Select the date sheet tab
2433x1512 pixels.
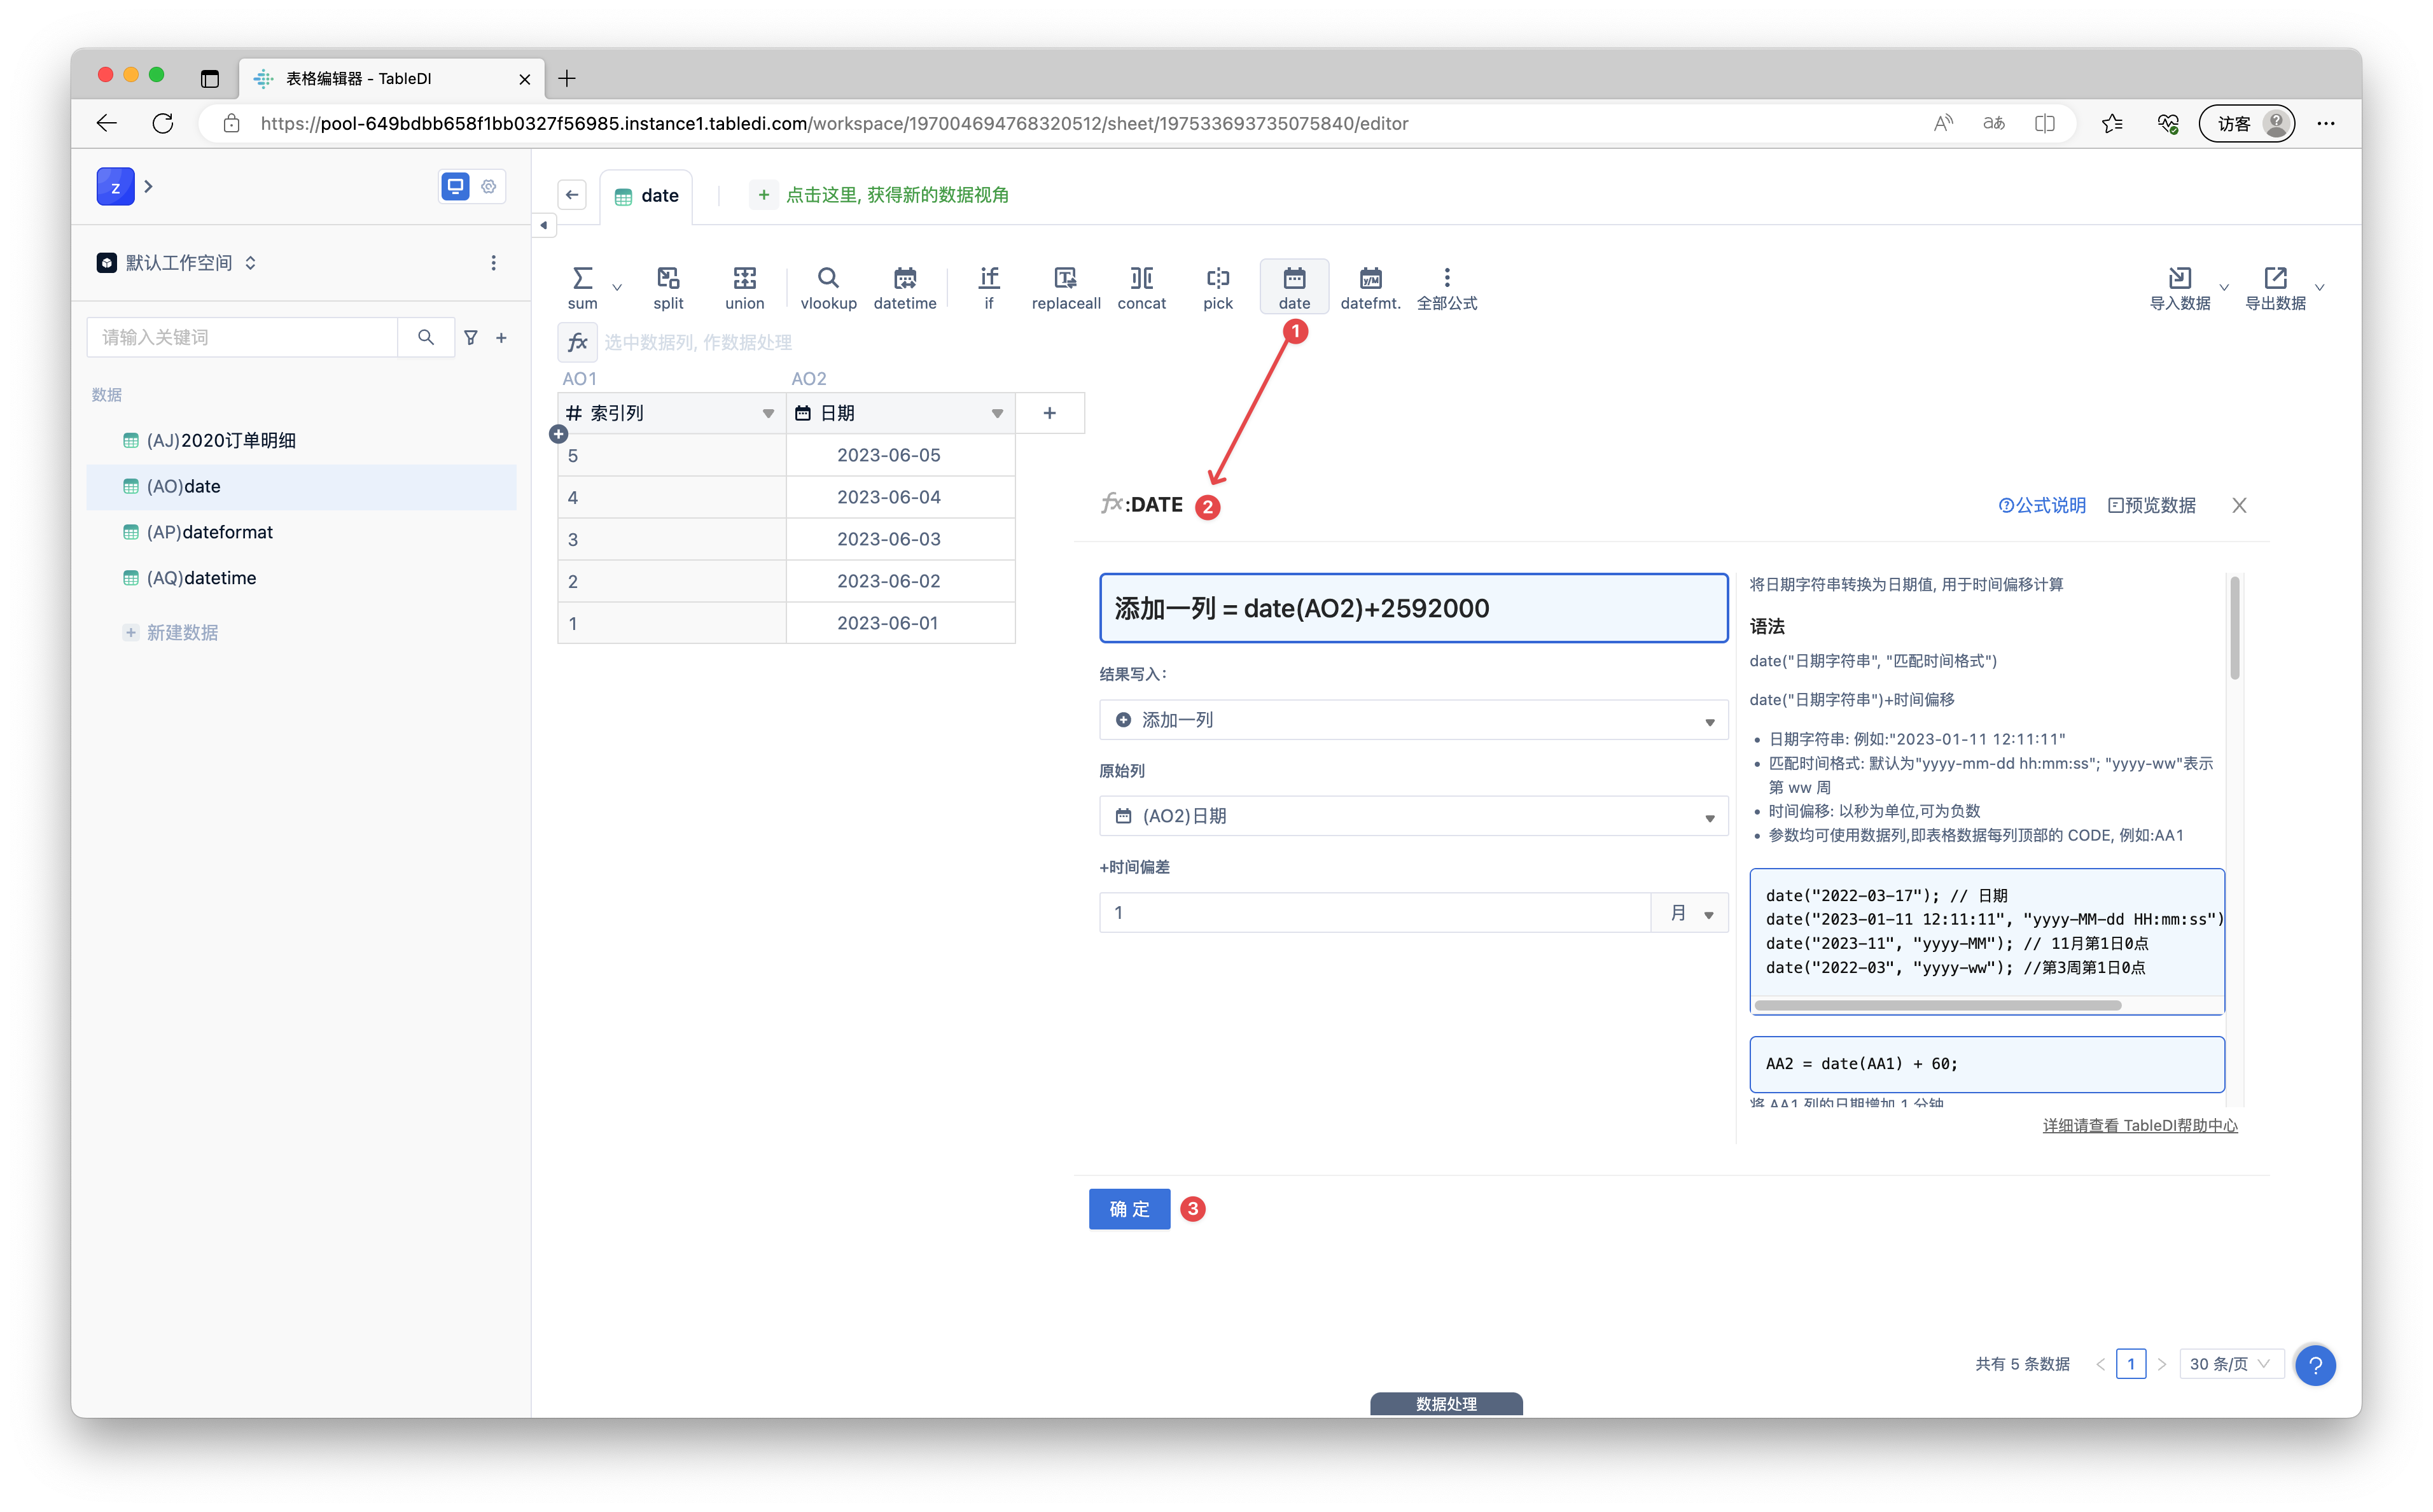tap(646, 196)
